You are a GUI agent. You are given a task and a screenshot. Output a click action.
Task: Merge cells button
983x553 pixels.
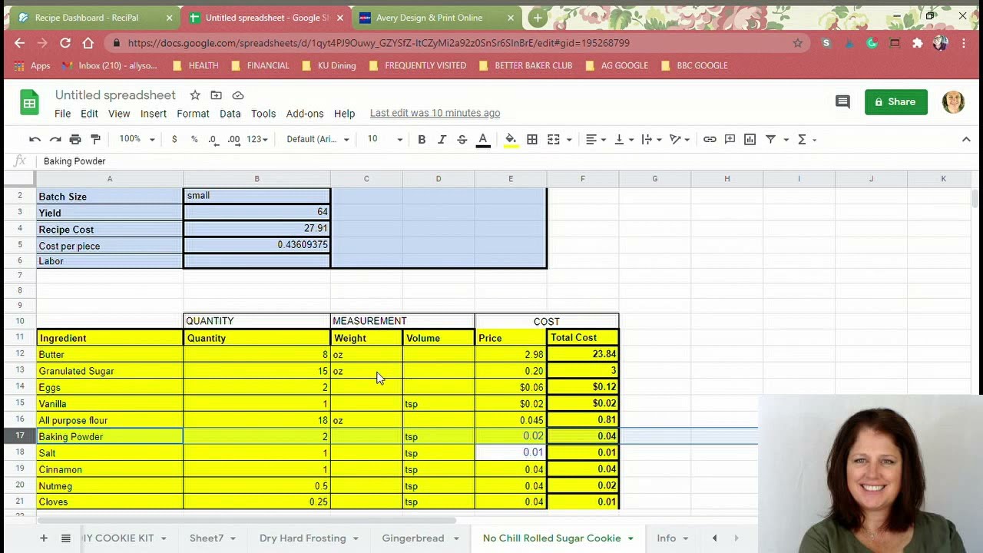[x=554, y=139]
